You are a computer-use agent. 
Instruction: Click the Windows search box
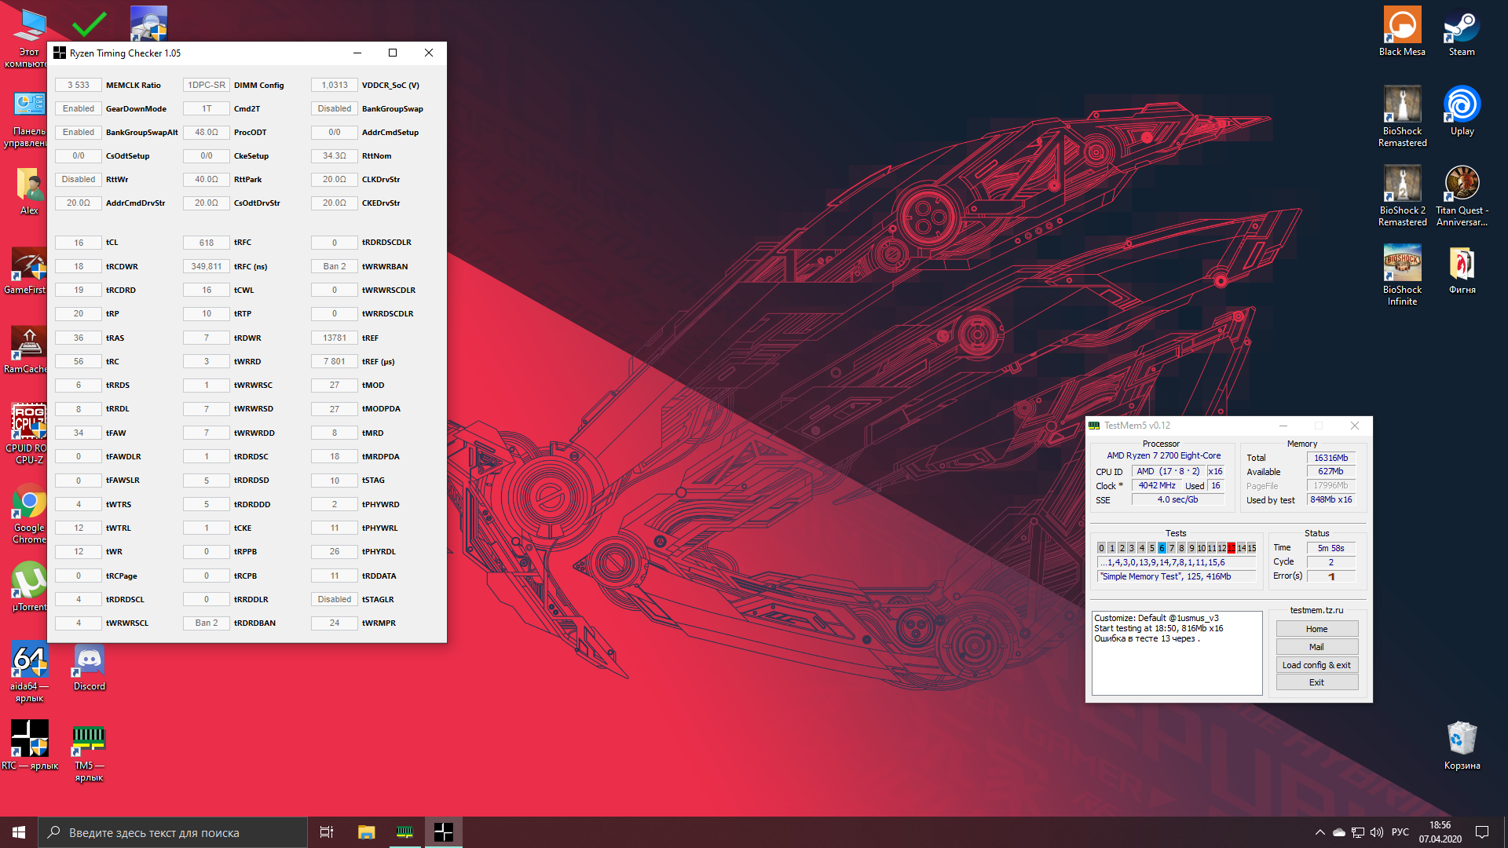[173, 832]
